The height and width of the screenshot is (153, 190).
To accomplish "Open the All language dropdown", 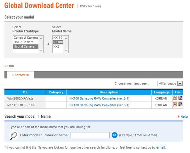I will (x=170, y=84).
